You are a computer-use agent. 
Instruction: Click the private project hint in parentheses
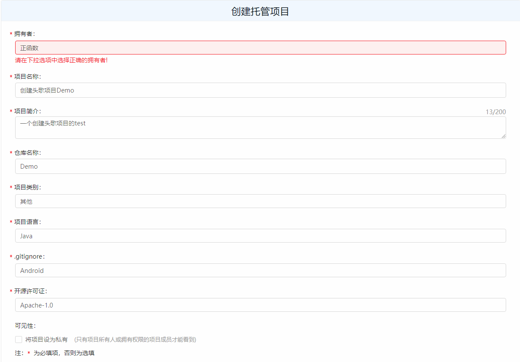pos(135,340)
